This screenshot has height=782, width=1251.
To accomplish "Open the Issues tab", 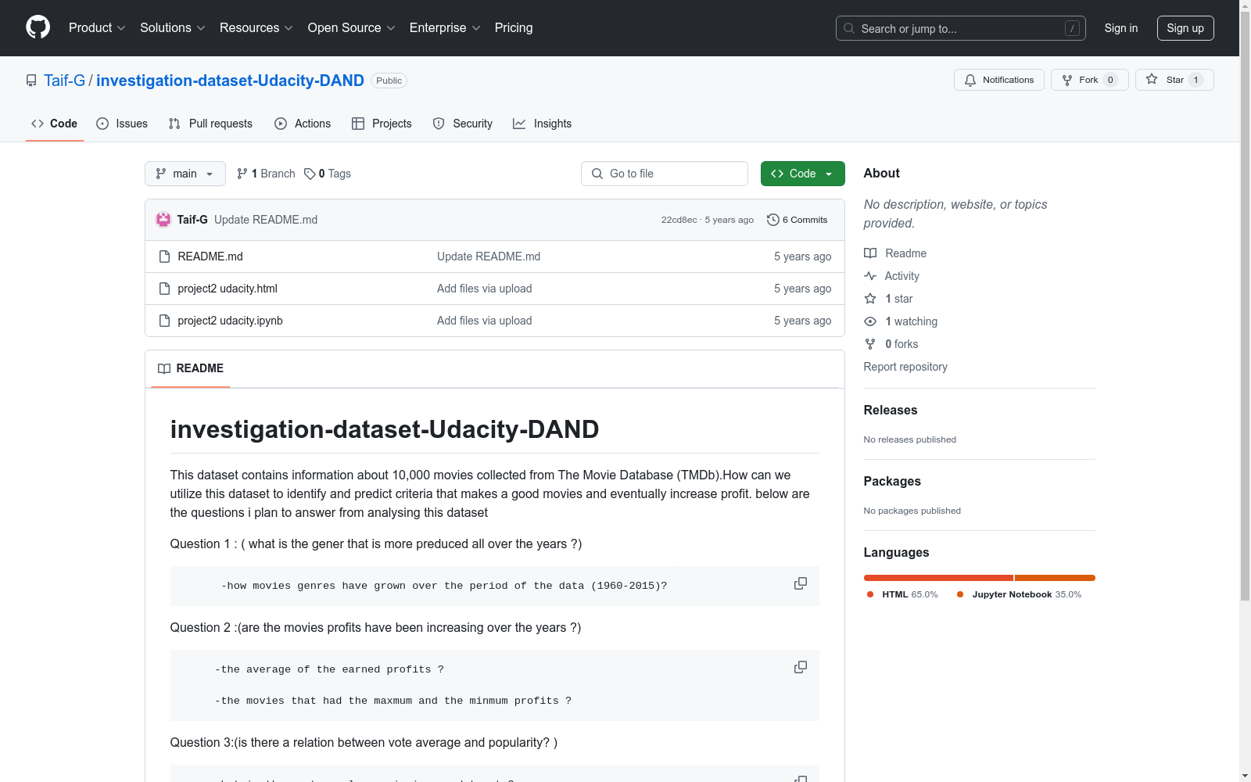I will pyautogui.click(x=122, y=124).
